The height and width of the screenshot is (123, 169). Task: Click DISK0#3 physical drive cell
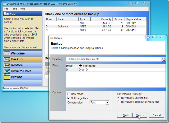point(131,26)
